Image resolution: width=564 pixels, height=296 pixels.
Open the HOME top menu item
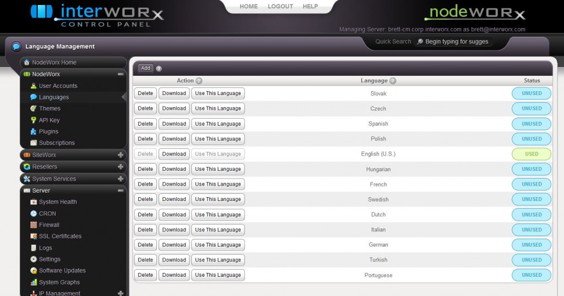click(249, 7)
